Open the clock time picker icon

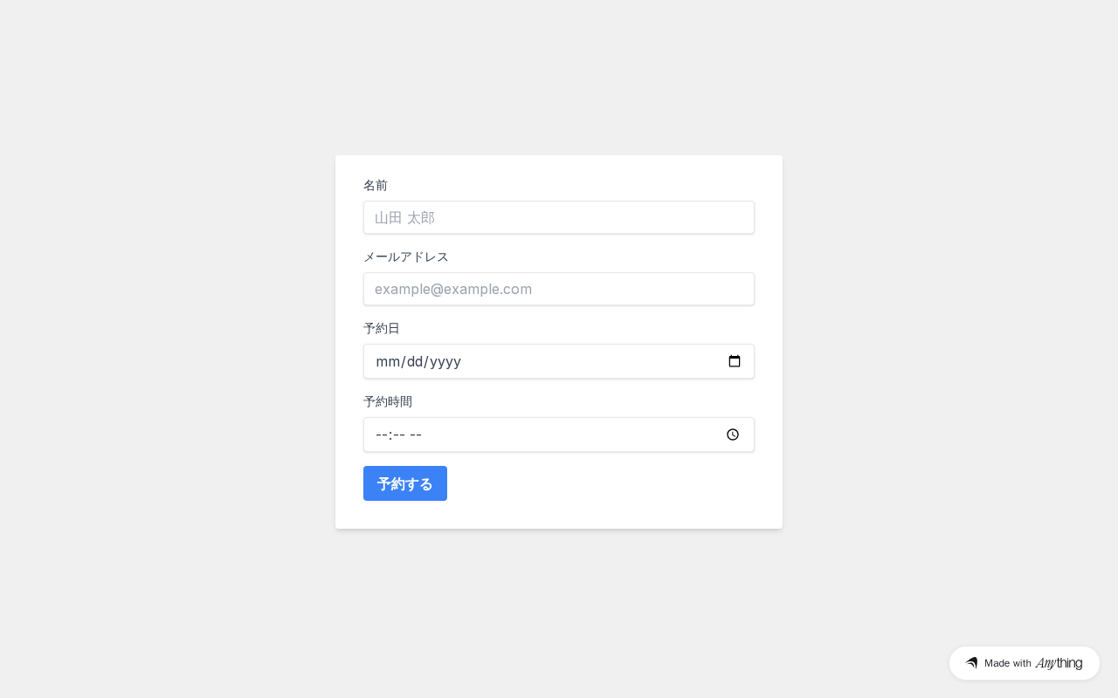click(733, 435)
